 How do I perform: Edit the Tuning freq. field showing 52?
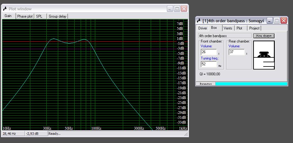click(209, 64)
